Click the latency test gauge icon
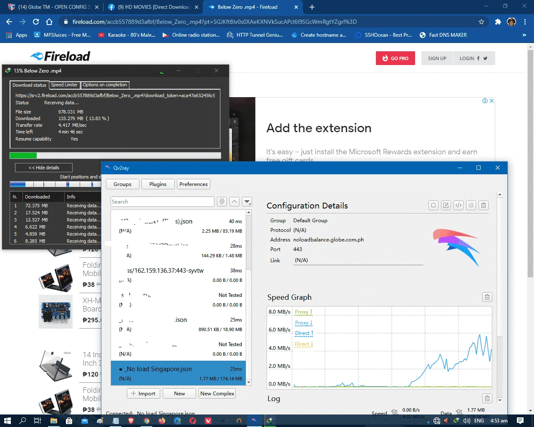The height and width of the screenshot is (427, 534). coord(471,205)
